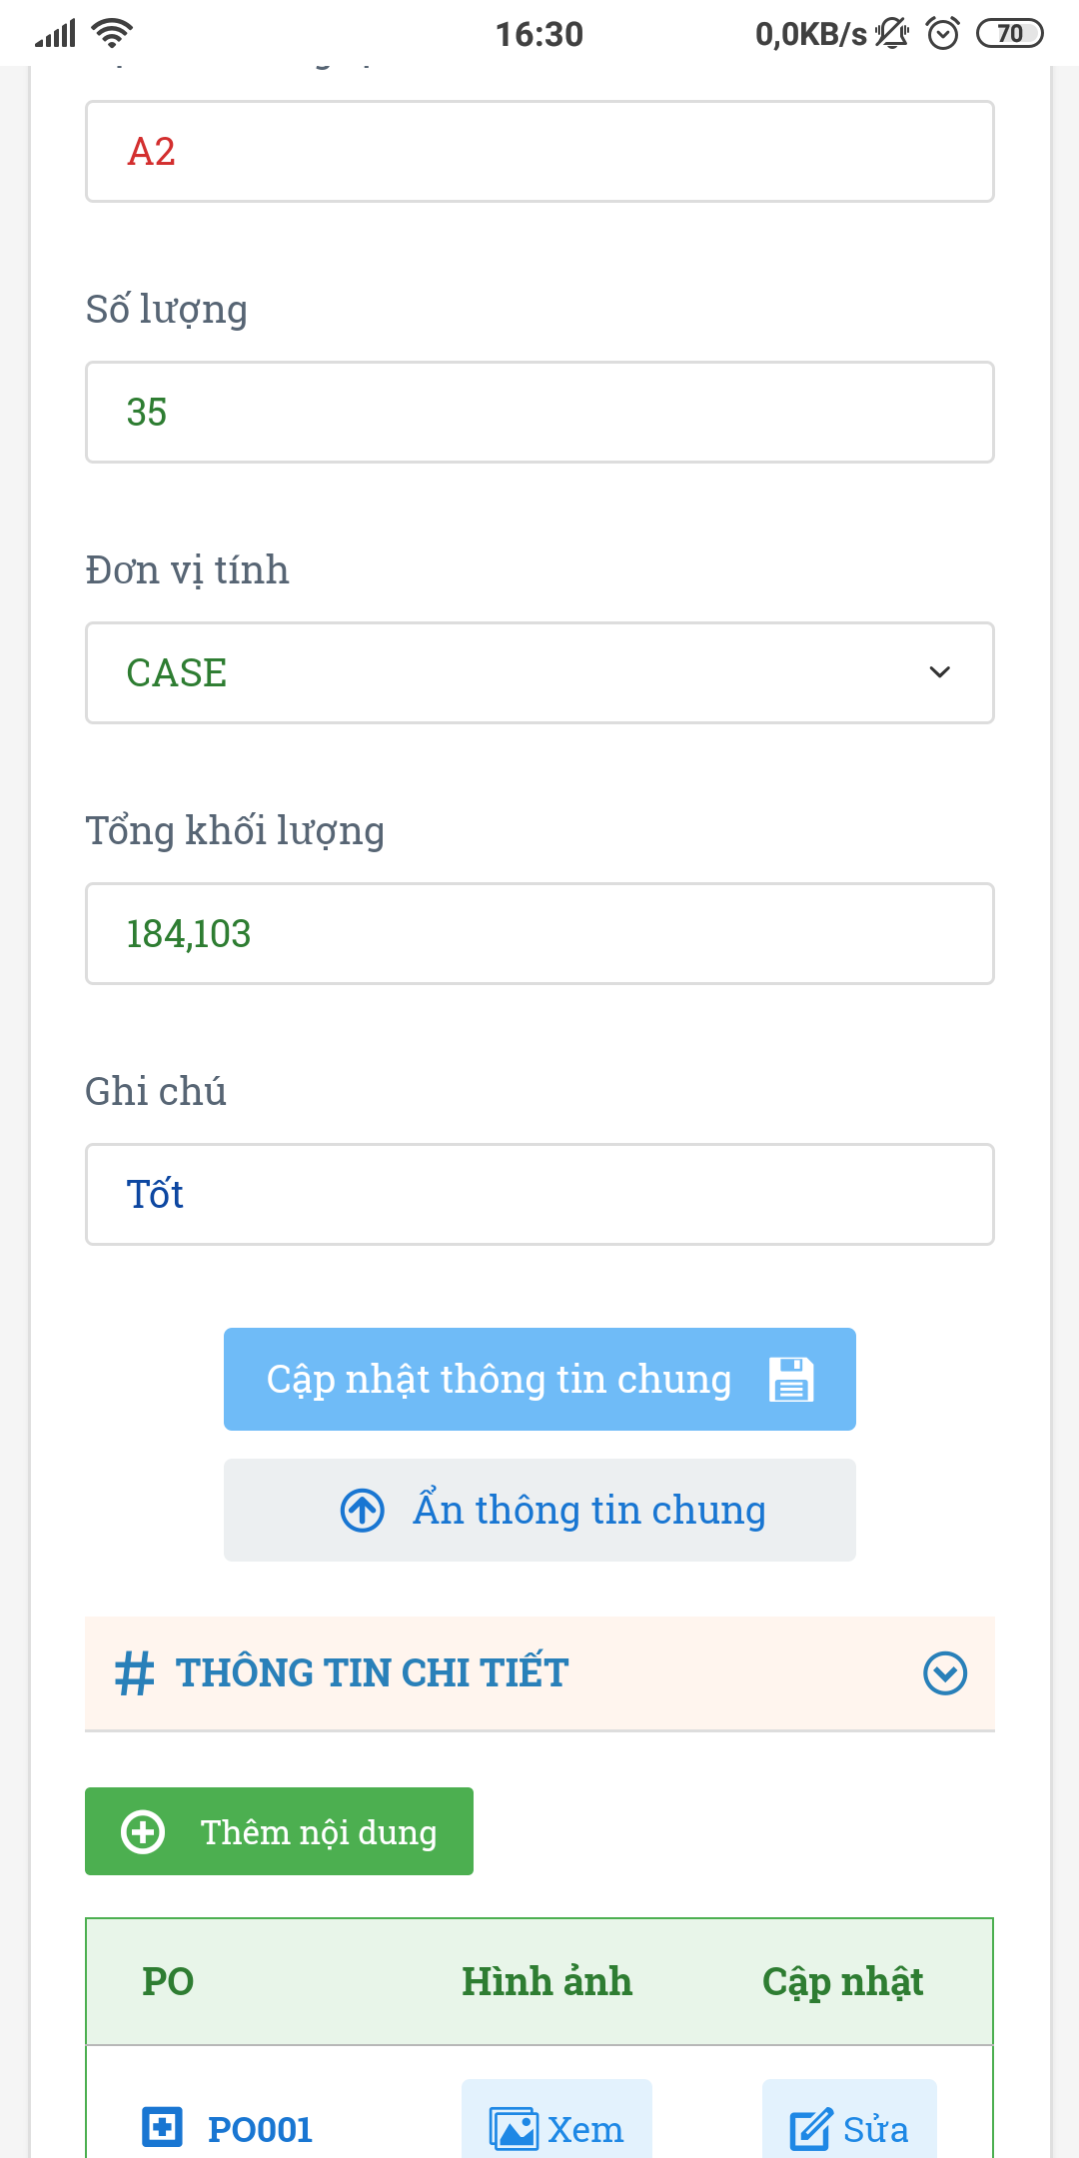Screen dimensions: 1079x2158
Task: Click the edit pencil icon beside Sửa
Action: [810, 2129]
